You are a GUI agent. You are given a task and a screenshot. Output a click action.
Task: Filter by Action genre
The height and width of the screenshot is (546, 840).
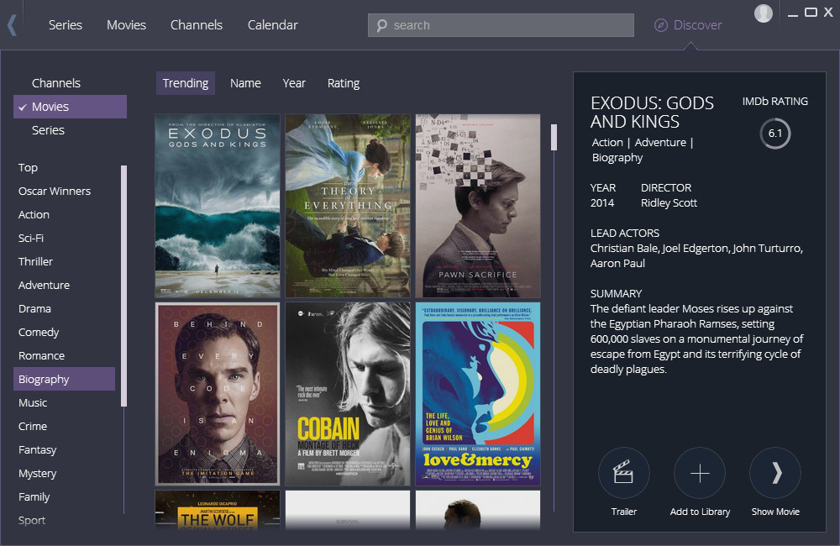click(34, 215)
